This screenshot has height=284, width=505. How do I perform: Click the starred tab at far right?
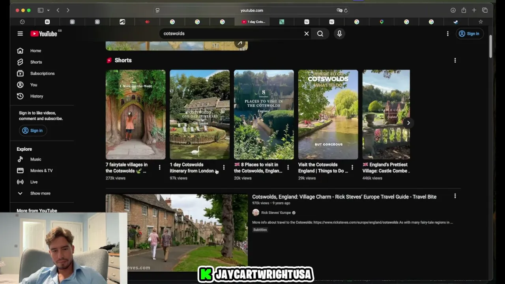click(x=481, y=22)
